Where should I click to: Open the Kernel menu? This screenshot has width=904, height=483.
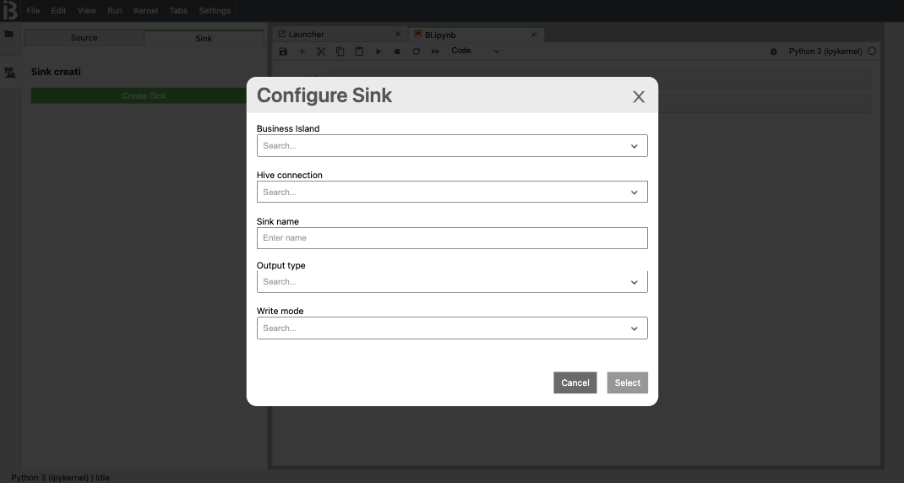tap(145, 11)
